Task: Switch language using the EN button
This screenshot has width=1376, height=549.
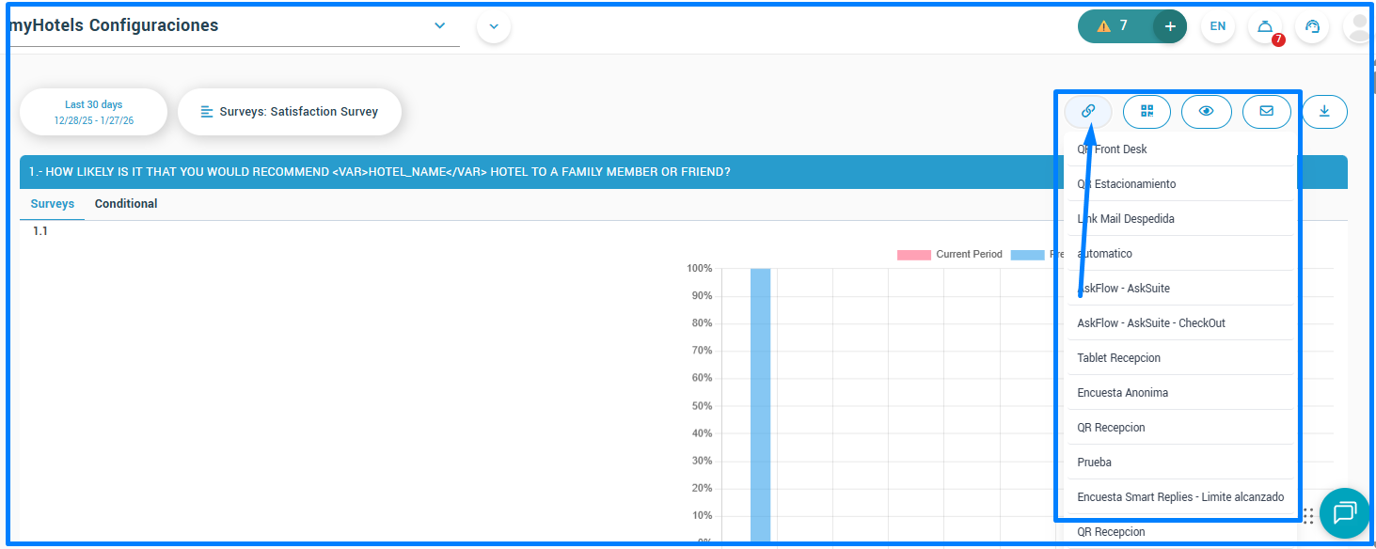Action: tap(1217, 26)
